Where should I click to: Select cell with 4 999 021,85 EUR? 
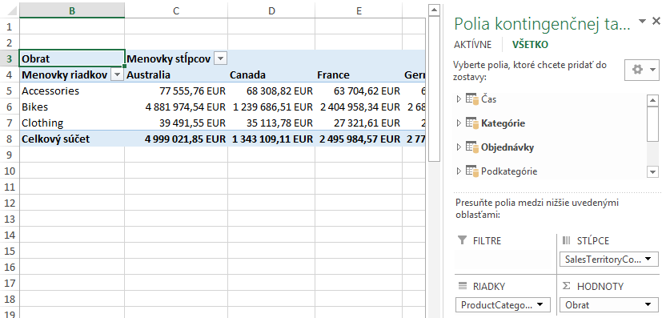click(176, 139)
